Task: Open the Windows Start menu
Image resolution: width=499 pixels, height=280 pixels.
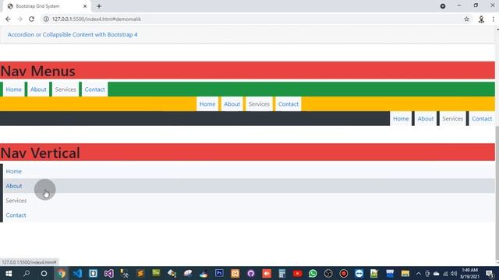Action: click(x=9, y=273)
